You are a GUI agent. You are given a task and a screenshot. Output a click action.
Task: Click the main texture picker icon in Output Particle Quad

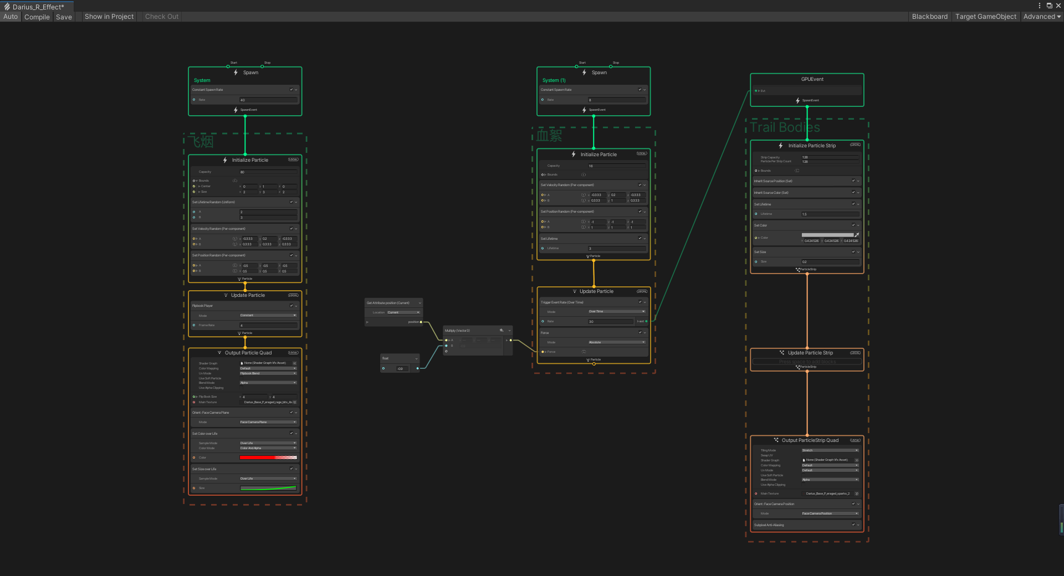coord(295,402)
